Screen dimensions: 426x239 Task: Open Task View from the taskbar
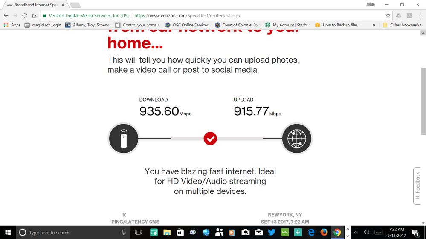[x=139, y=233]
